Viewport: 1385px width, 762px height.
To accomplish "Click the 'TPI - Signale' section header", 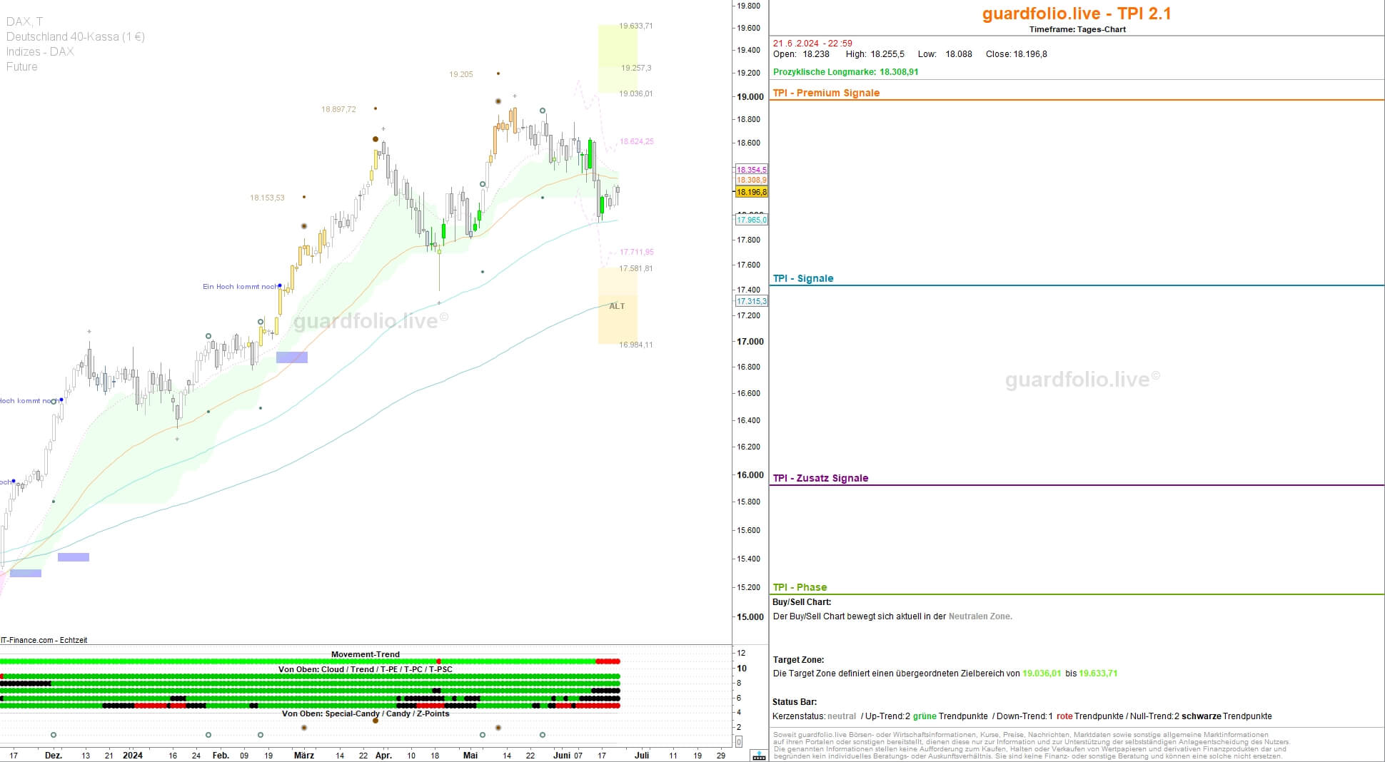I will [803, 278].
